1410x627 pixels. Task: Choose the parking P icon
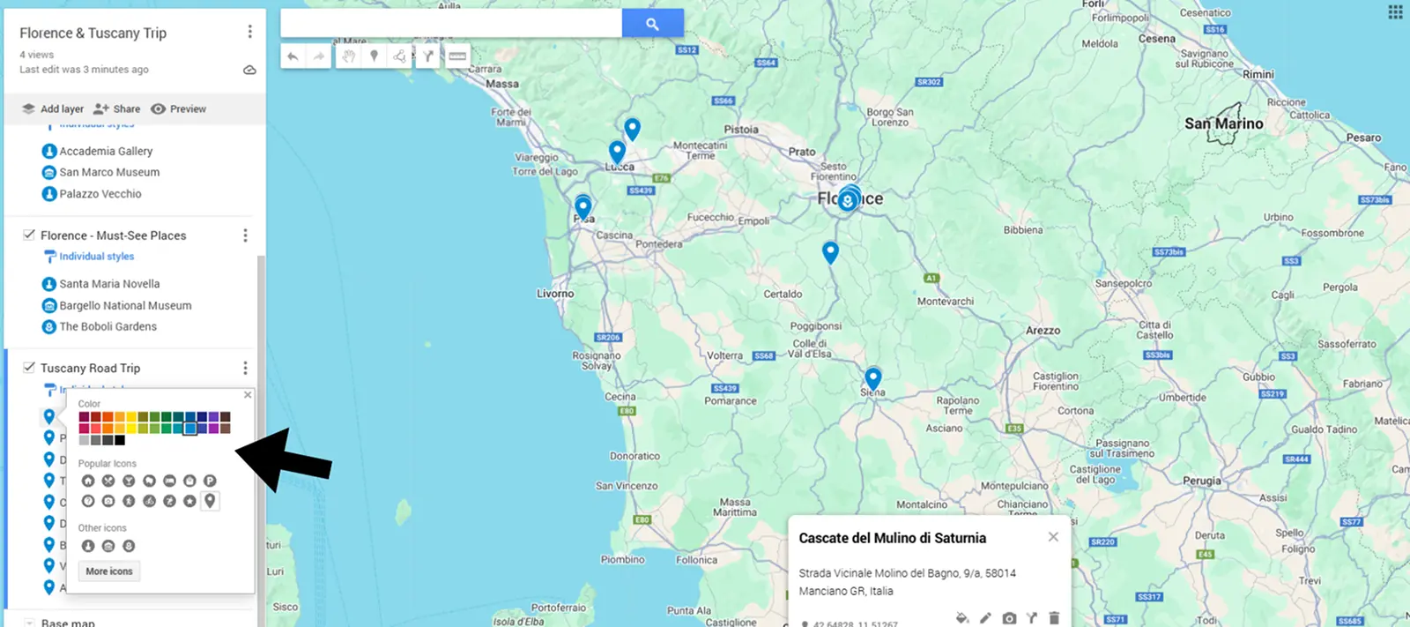[210, 481]
